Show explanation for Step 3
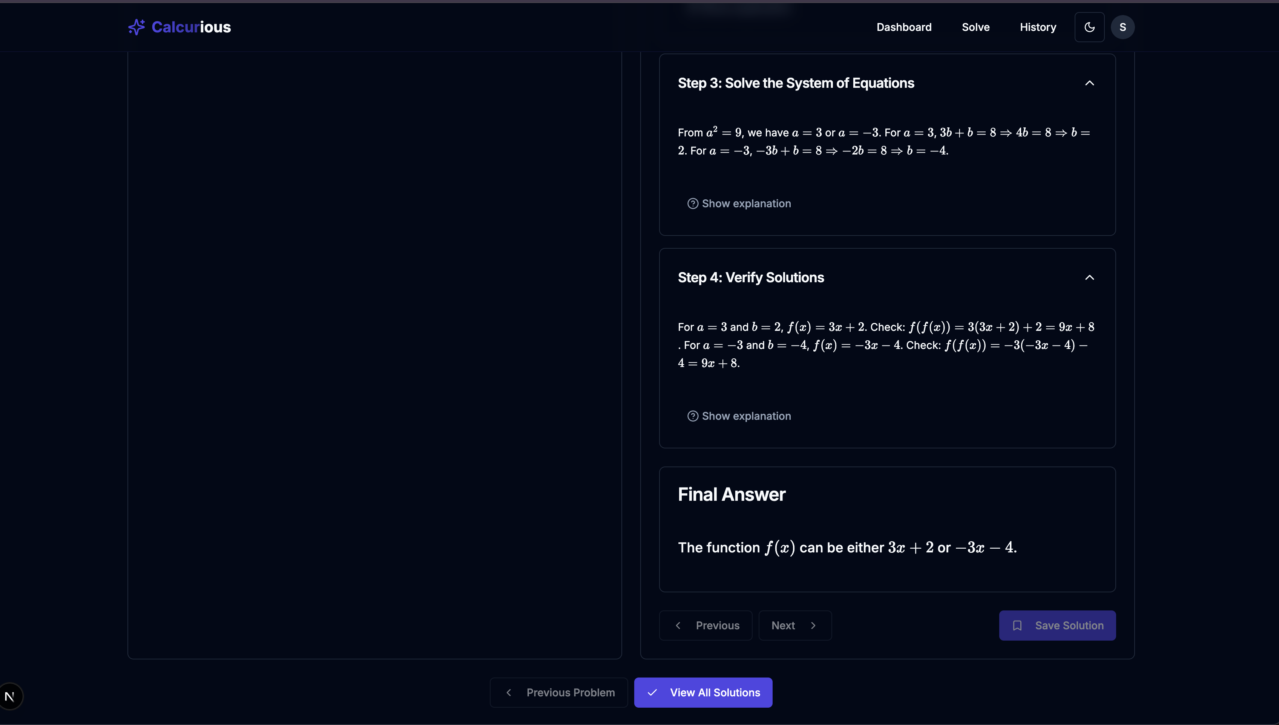This screenshot has height=725, width=1279. (746, 203)
